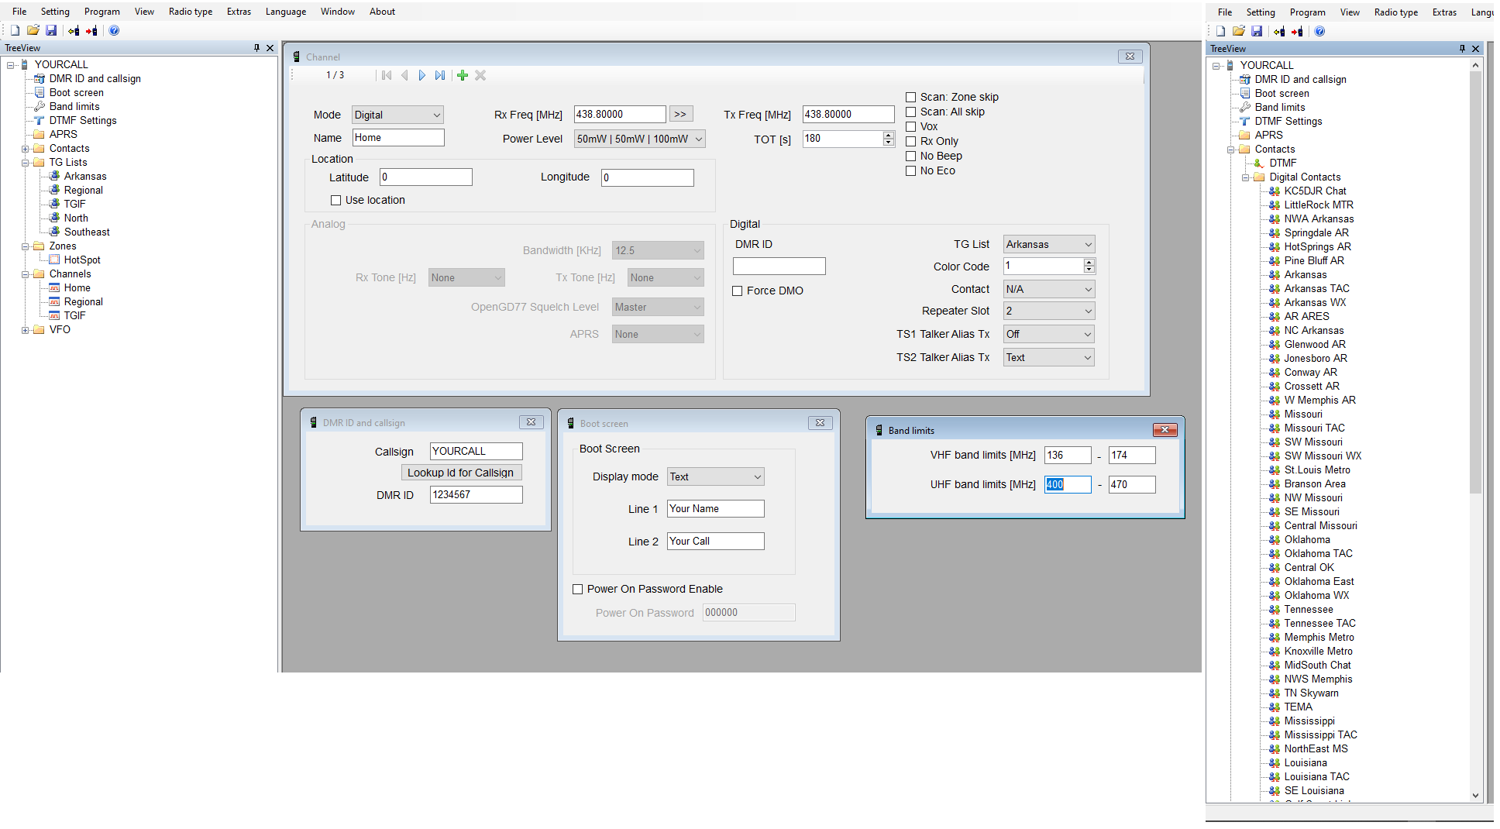This screenshot has width=1500, height=829.
Task: Open the Setting menu in left window
Action: coord(55,12)
